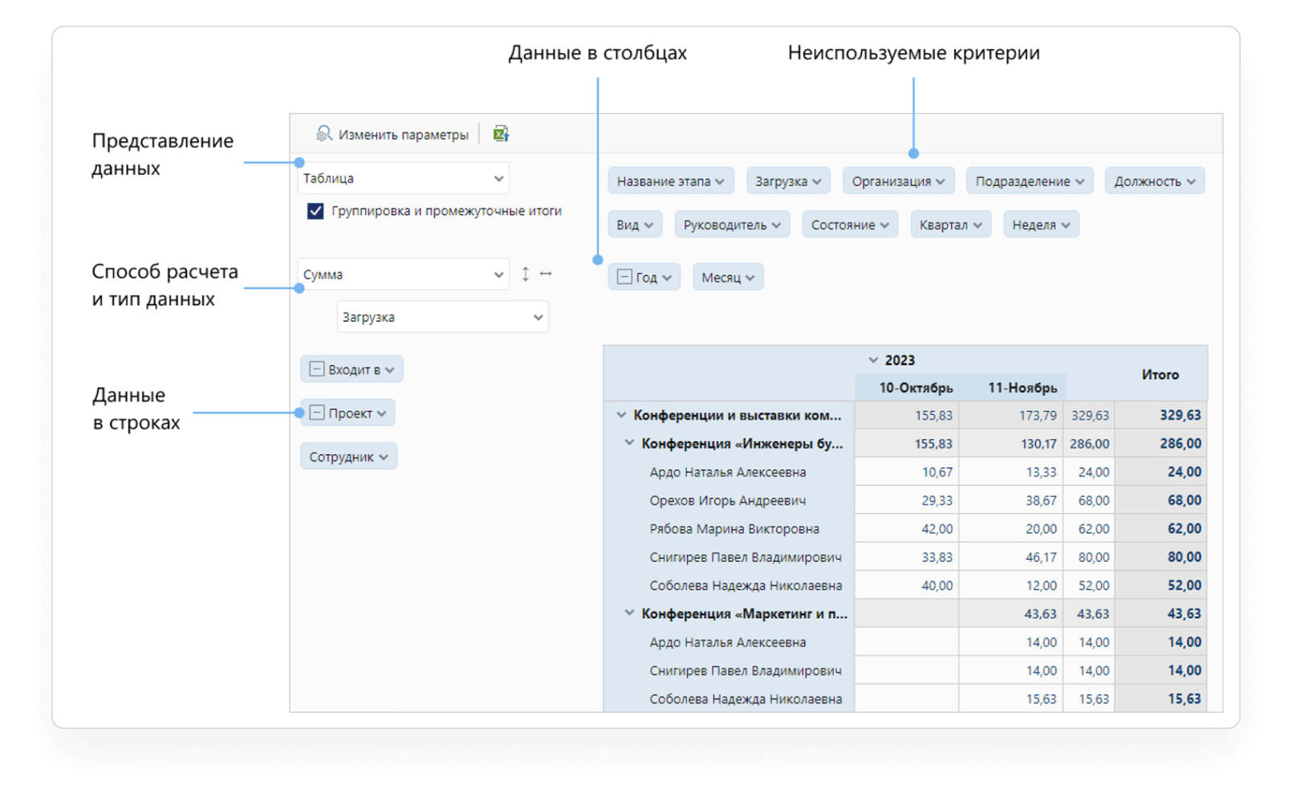Collapse the 2023 year column group
The width and height of the screenshot is (1292, 798).
(x=873, y=360)
